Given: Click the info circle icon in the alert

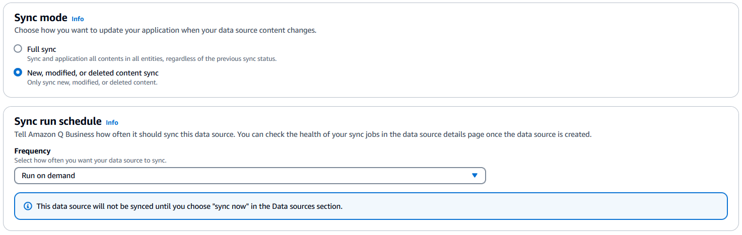Looking at the screenshot, I should pos(28,206).
